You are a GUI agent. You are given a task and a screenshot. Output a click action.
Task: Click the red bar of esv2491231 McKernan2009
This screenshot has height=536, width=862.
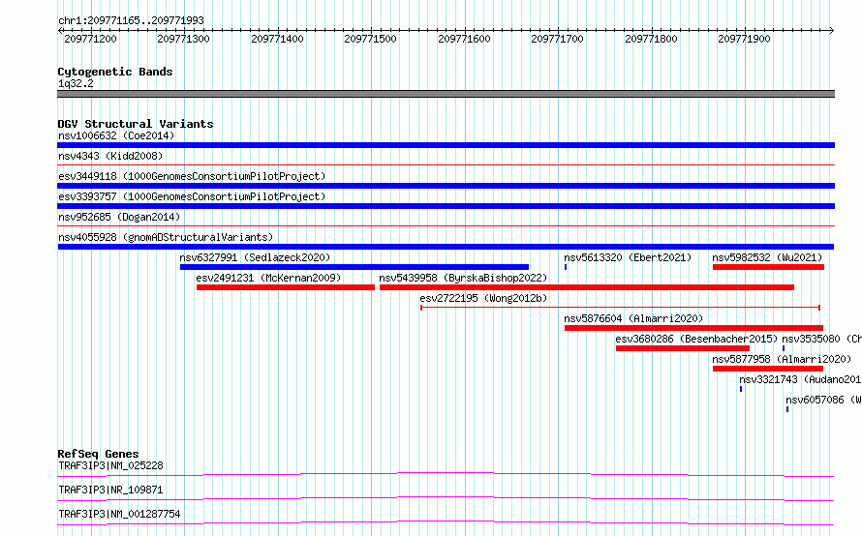click(286, 287)
